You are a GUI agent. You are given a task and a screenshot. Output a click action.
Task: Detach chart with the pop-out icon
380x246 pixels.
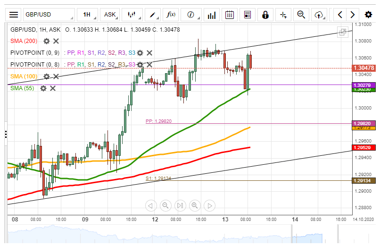click(343, 32)
